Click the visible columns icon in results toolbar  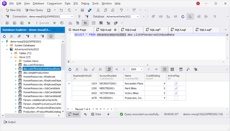(181, 69)
